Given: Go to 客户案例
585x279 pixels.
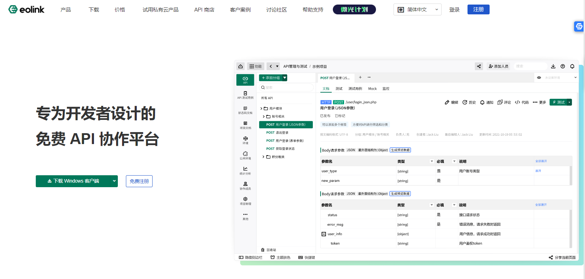Looking at the screenshot, I should 240,9.
